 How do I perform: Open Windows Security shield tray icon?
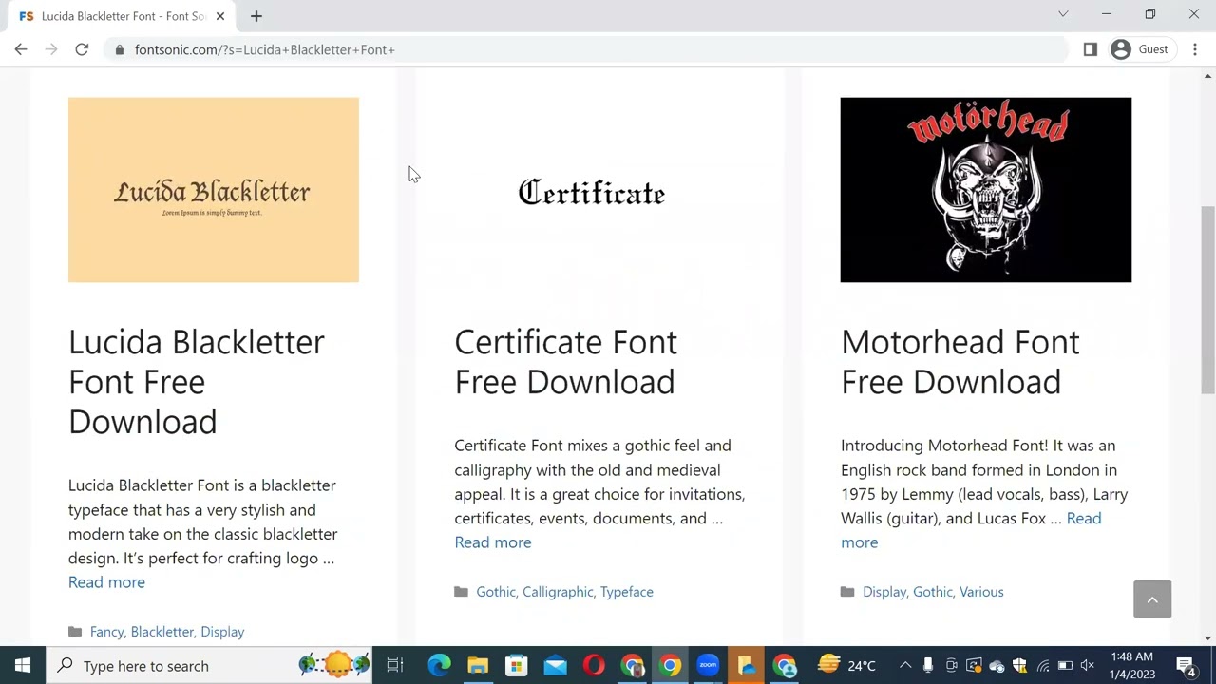coord(1020,665)
